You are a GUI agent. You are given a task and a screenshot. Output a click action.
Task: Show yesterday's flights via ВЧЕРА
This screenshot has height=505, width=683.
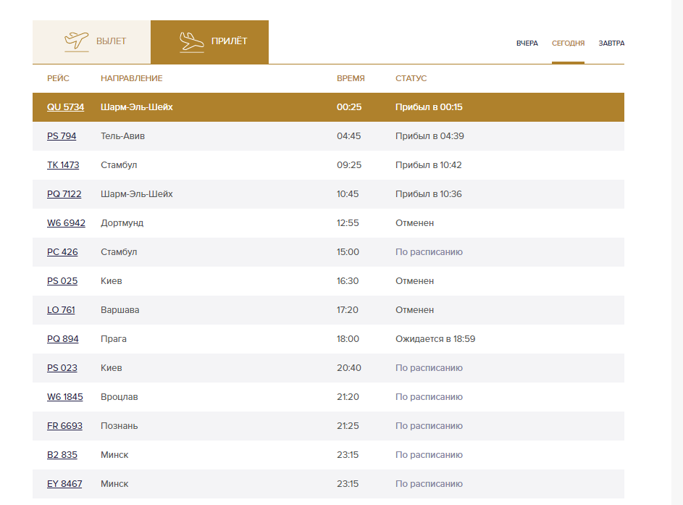(x=527, y=43)
